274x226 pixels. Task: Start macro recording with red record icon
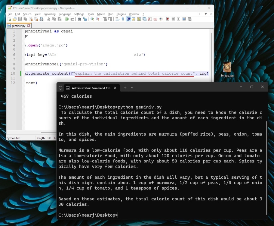pos(168,19)
